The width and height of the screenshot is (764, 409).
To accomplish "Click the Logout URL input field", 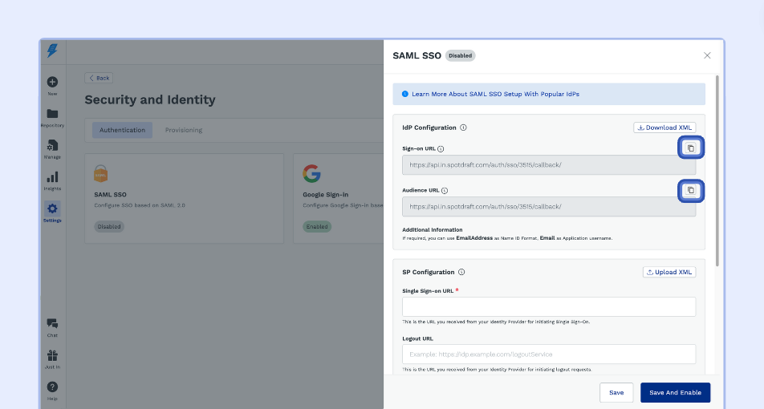I will pos(549,354).
